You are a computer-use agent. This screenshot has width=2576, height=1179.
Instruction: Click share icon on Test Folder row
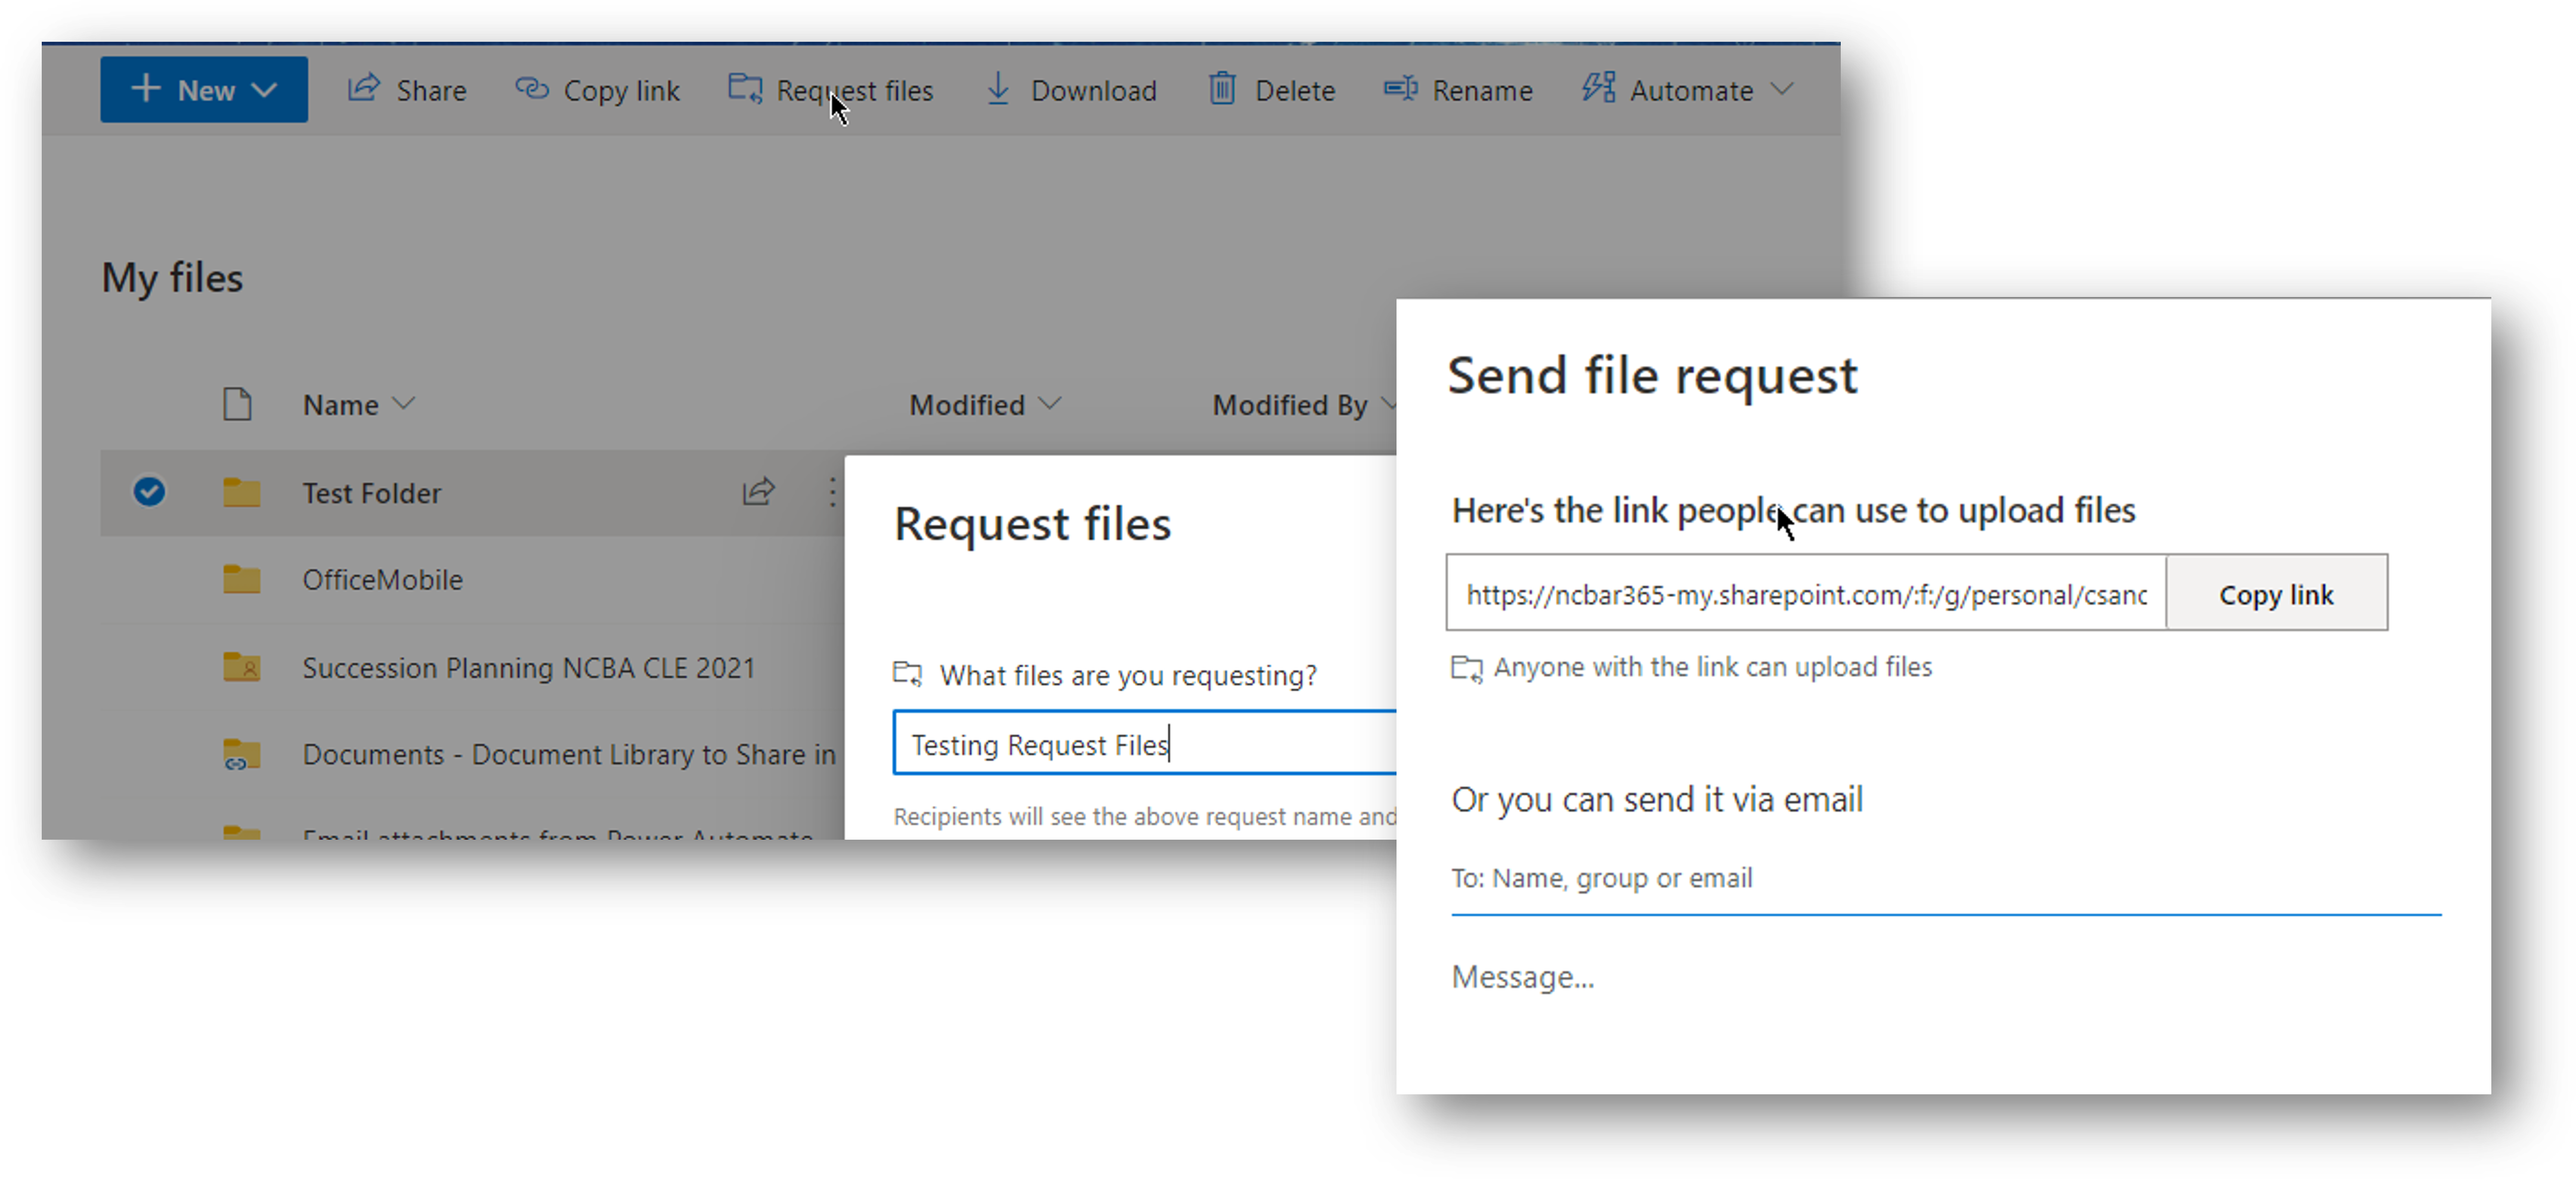(x=758, y=491)
